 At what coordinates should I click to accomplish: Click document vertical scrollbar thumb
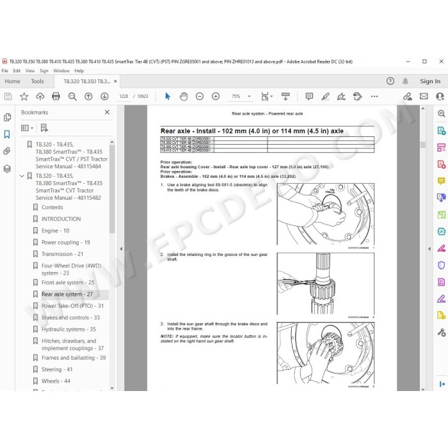423,145
